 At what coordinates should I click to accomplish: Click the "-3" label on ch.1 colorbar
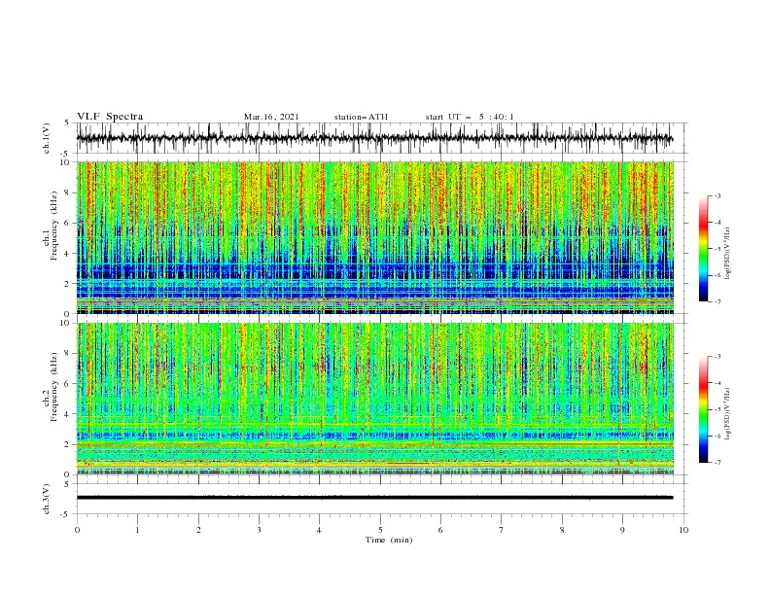[717, 195]
